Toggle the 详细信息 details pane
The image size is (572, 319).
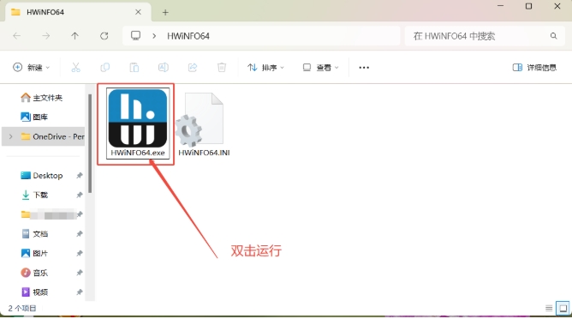(534, 67)
